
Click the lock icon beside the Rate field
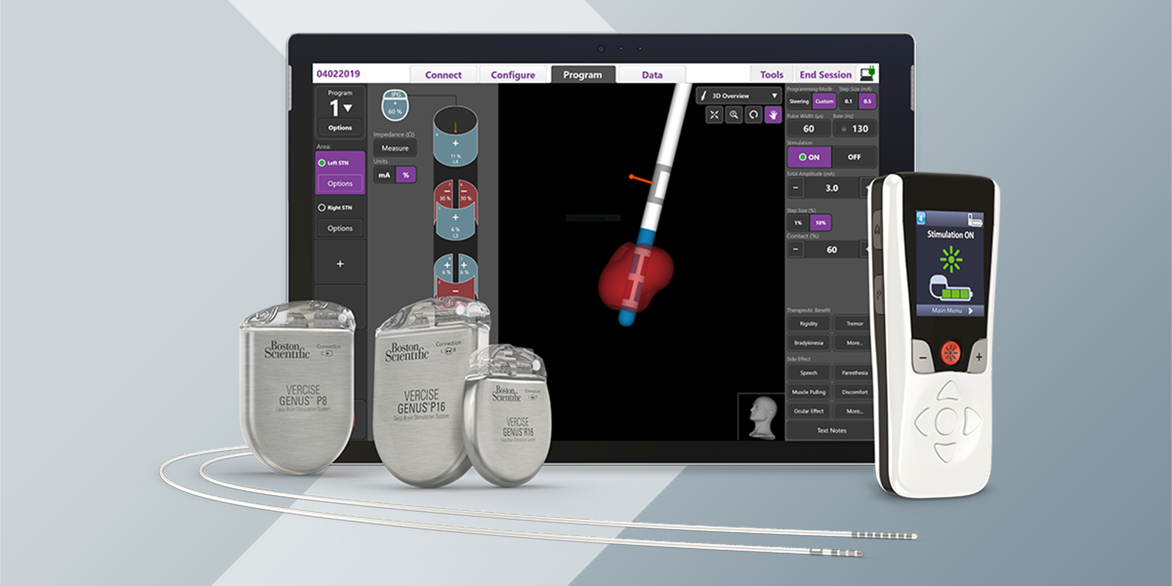coord(844,128)
